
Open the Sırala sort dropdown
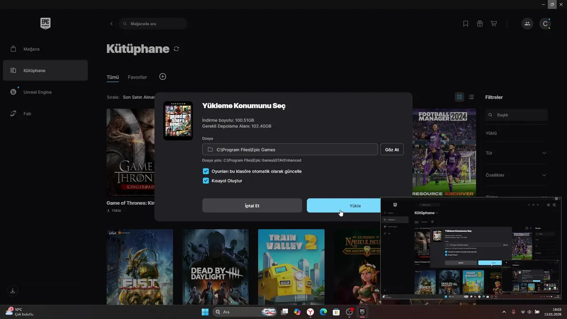coord(138,97)
